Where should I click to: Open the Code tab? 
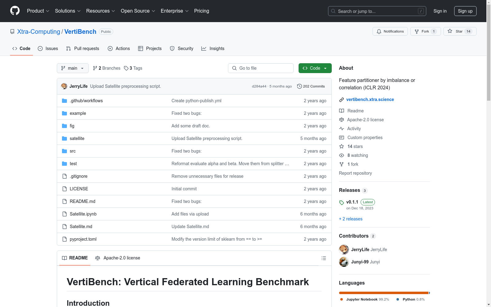pos(21,49)
